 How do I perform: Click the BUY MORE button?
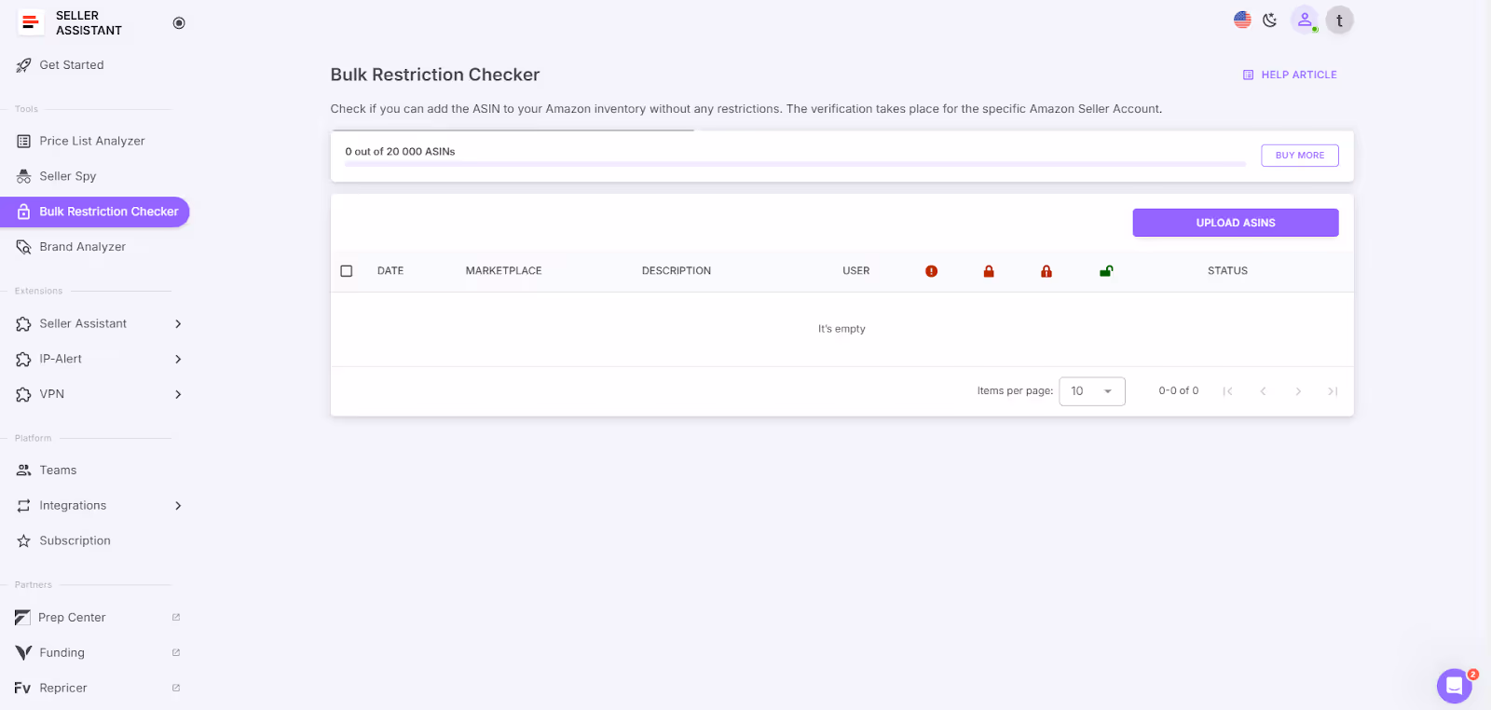1300,156
